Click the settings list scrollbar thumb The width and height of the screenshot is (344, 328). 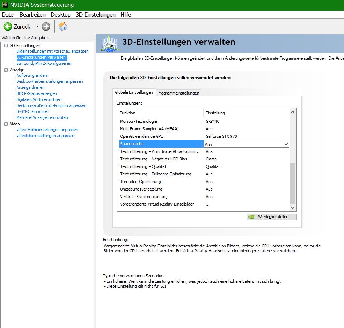pyautogui.click(x=292, y=183)
